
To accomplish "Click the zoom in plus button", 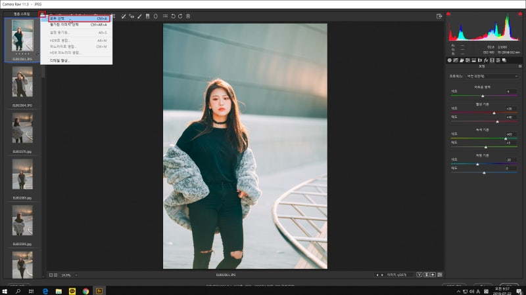I will coord(56,275).
